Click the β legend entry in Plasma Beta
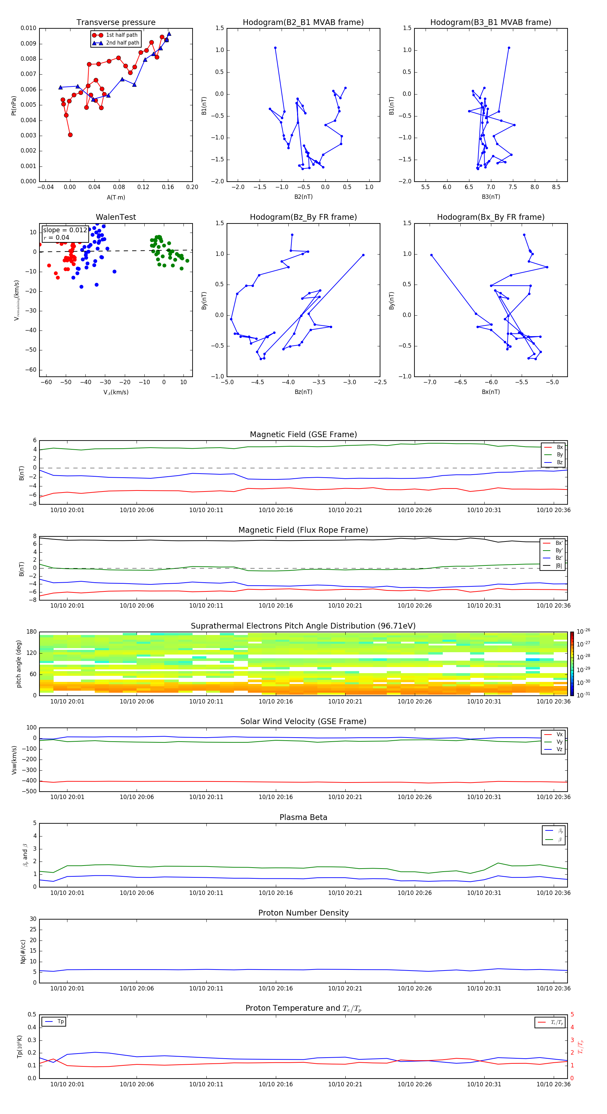Viewport: 607px width, 1114px height. [554, 840]
